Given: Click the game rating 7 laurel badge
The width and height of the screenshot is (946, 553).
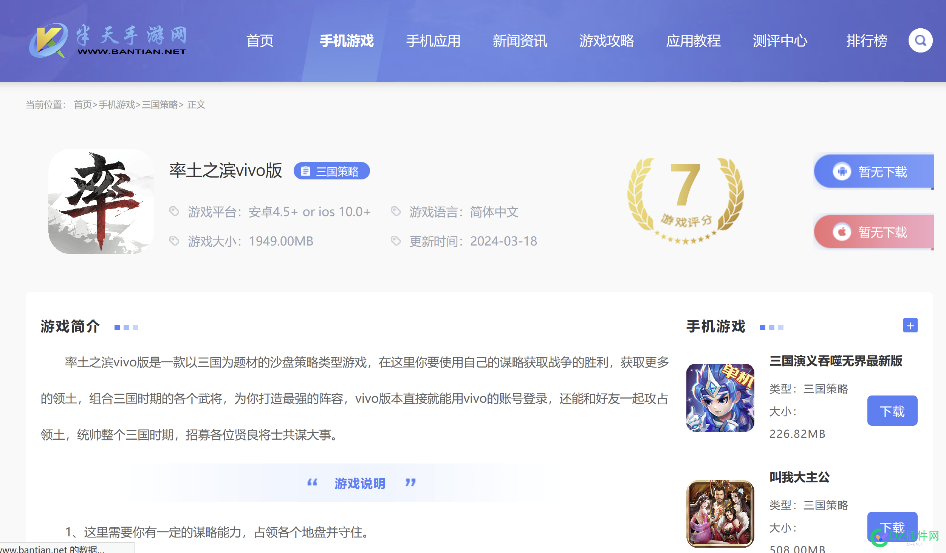Looking at the screenshot, I should 685,201.
